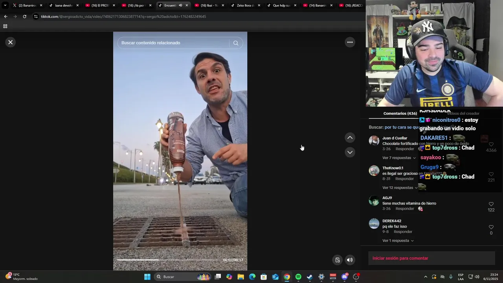Reply to AGJ9's comment
Screen dimensions: 503x283
point(404,209)
